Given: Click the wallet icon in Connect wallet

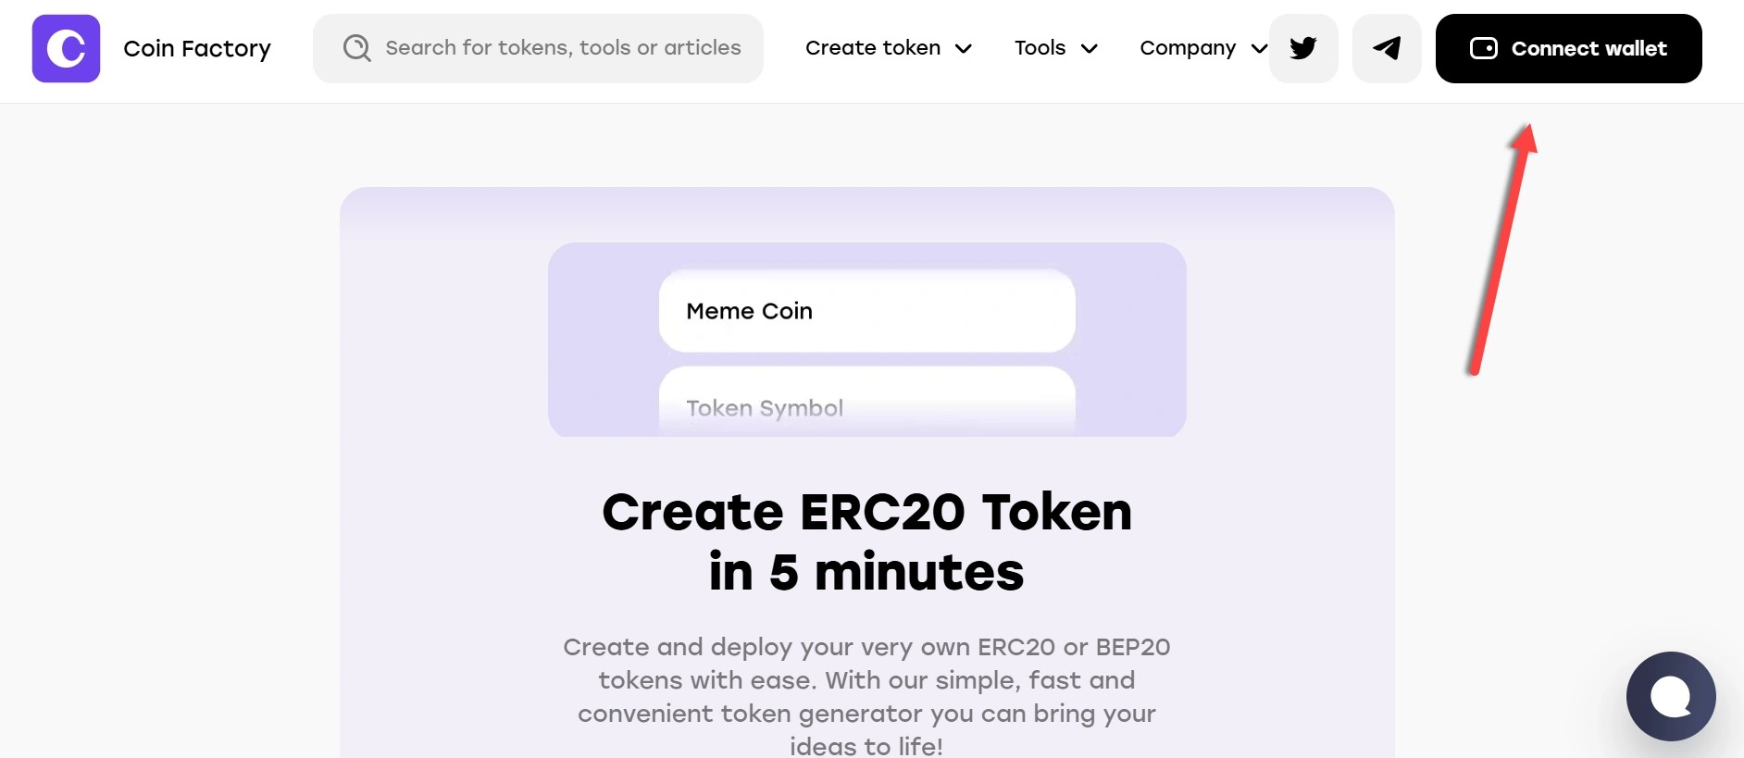Looking at the screenshot, I should click(1483, 48).
